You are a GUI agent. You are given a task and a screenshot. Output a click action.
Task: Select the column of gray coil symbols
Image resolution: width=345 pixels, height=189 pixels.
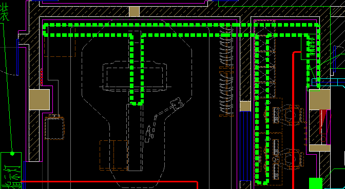[226, 70]
